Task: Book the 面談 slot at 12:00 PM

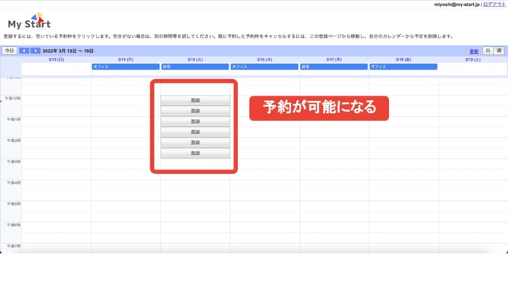Action: tap(195, 100)
